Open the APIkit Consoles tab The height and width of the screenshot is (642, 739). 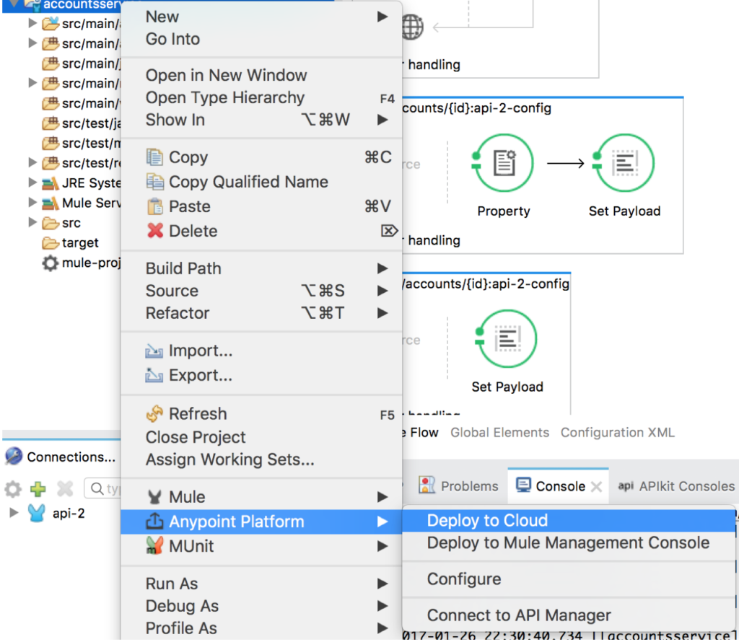tap(675, 486)
